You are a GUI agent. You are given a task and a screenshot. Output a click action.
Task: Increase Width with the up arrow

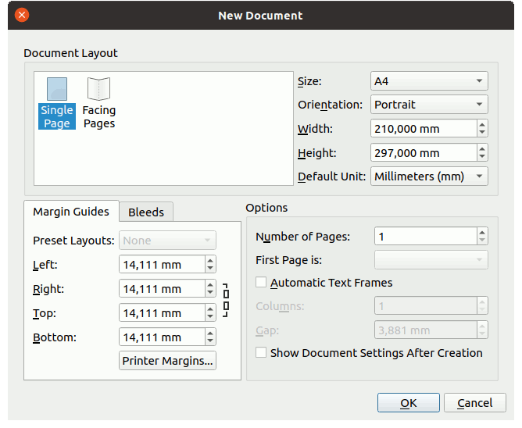[x=482, y=124]
